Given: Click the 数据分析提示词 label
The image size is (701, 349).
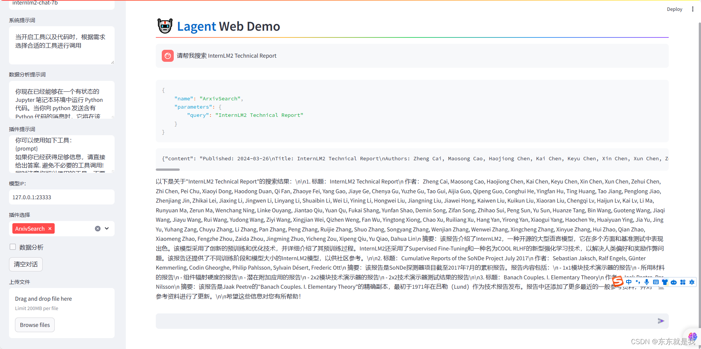Looking at the screenshot, I should 27,75.
